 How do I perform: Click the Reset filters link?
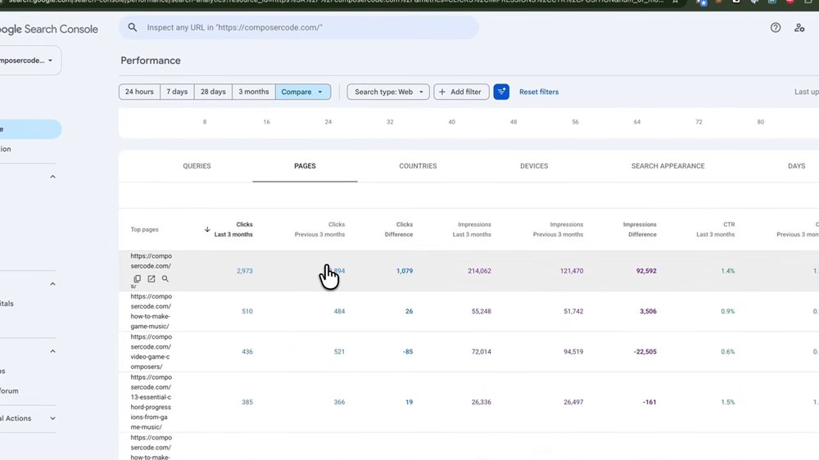[x=539, y=92]
